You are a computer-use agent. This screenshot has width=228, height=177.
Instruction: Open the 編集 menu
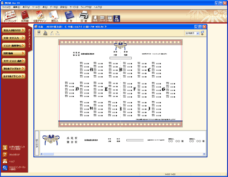pos(16,7)
